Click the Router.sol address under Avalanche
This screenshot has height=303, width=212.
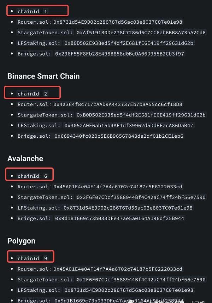(118, 187)
